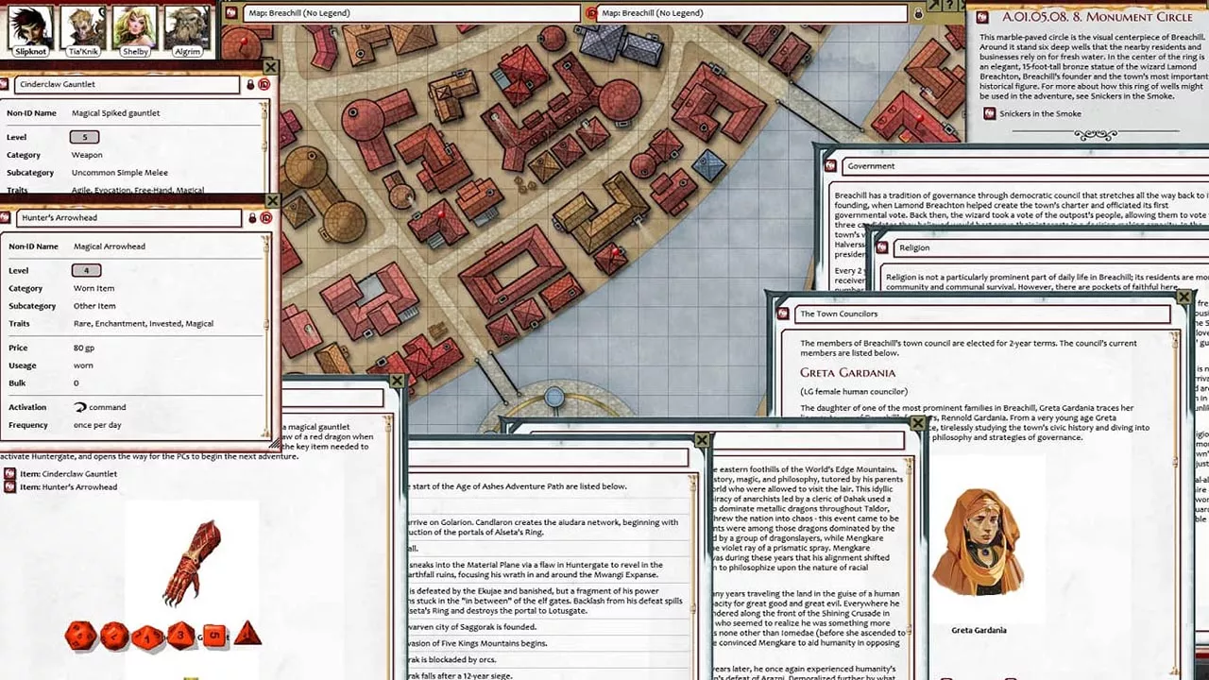The width and height of the screenshot is (1209, 680).
Task: Pick the d10 die
Action: point(146,637)
